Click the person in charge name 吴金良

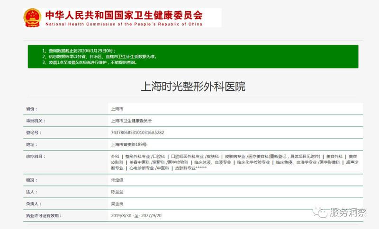116,203
